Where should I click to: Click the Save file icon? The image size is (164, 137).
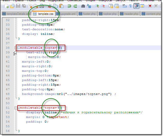(x=18, y=6)
